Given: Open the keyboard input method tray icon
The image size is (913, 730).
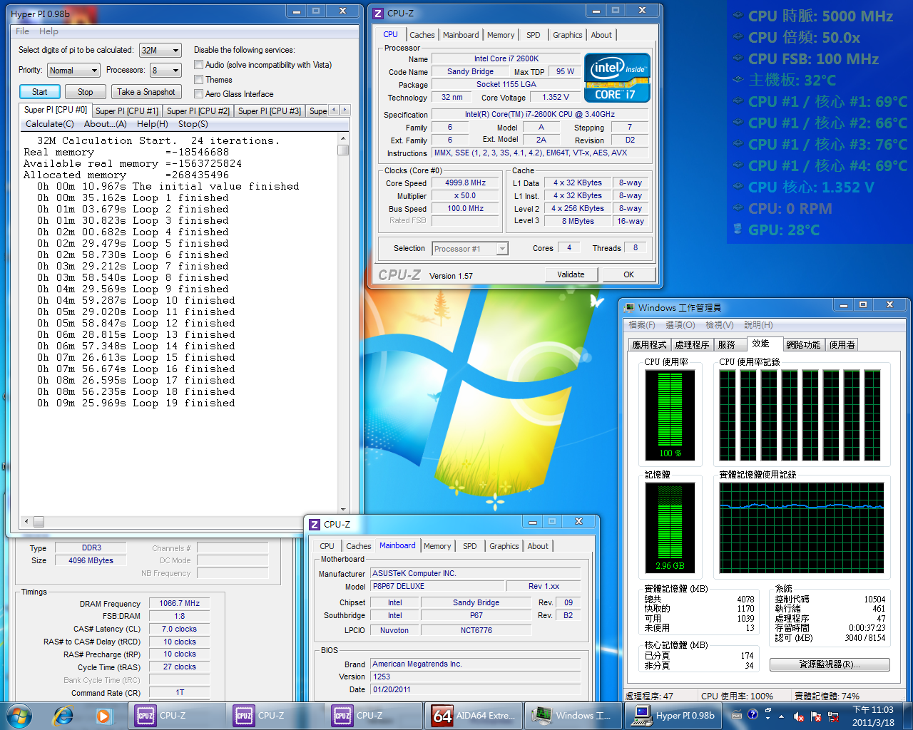Looking at the screenshot, I should pos(737,714).
